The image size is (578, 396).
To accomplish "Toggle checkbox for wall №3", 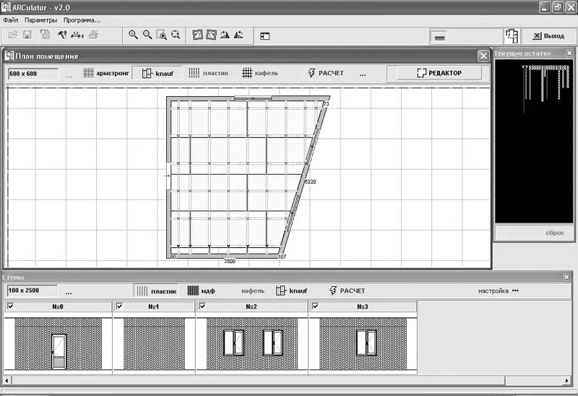I will click(315, 306).
